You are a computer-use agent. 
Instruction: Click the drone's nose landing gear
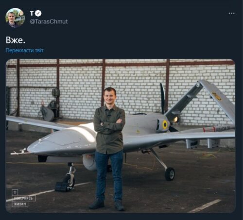point(69,177)
